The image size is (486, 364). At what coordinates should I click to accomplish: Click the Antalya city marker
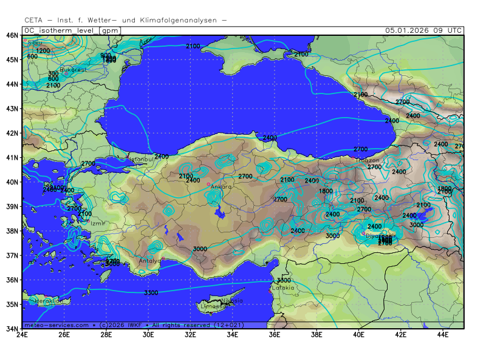(162, 259)
